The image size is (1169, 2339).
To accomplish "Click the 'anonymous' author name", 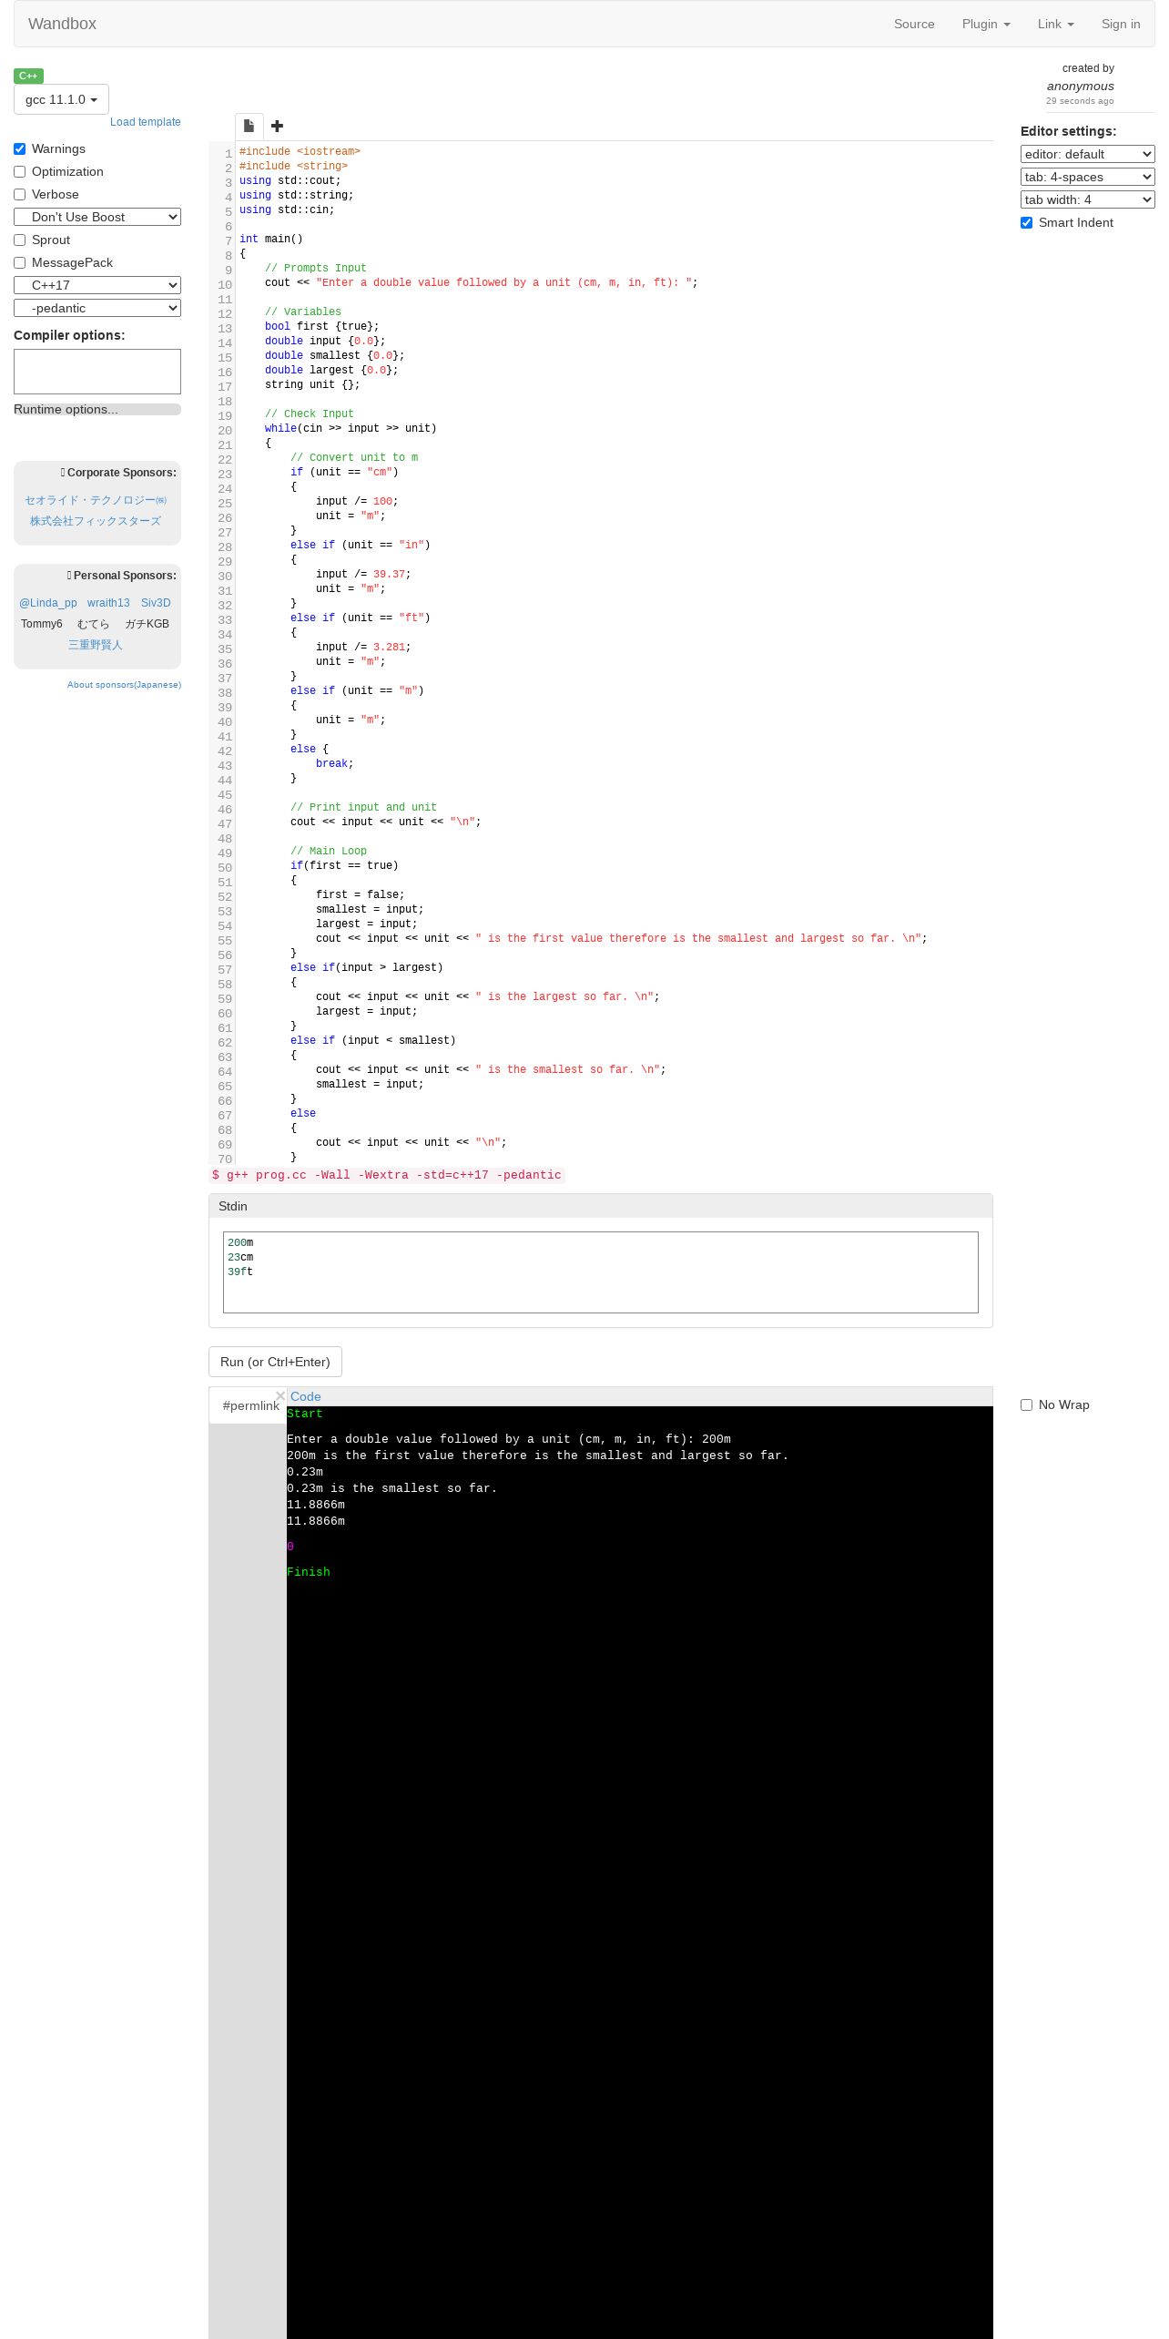I will coord(1081,86).
